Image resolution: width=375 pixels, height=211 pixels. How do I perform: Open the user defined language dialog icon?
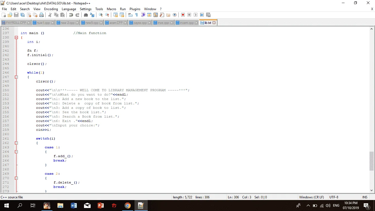[x=149, y=15]
